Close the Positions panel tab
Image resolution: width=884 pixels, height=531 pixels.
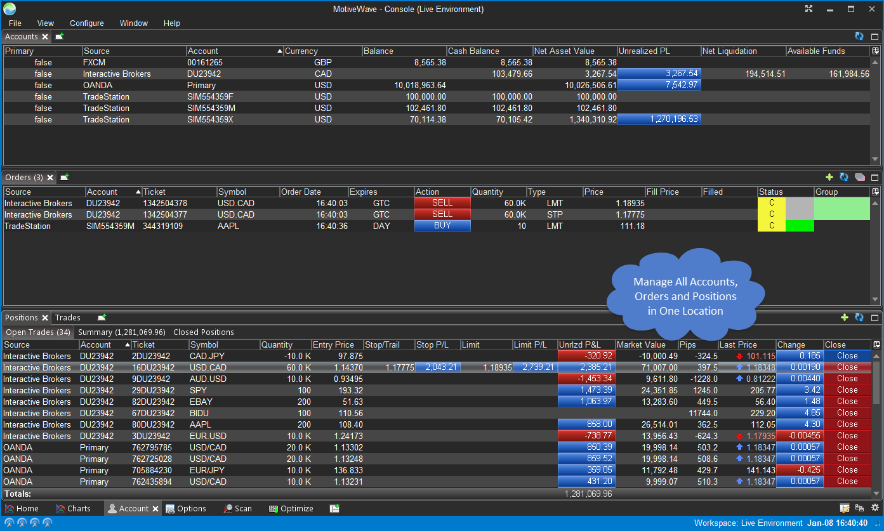pyautogui.click(x=45, y=318)
